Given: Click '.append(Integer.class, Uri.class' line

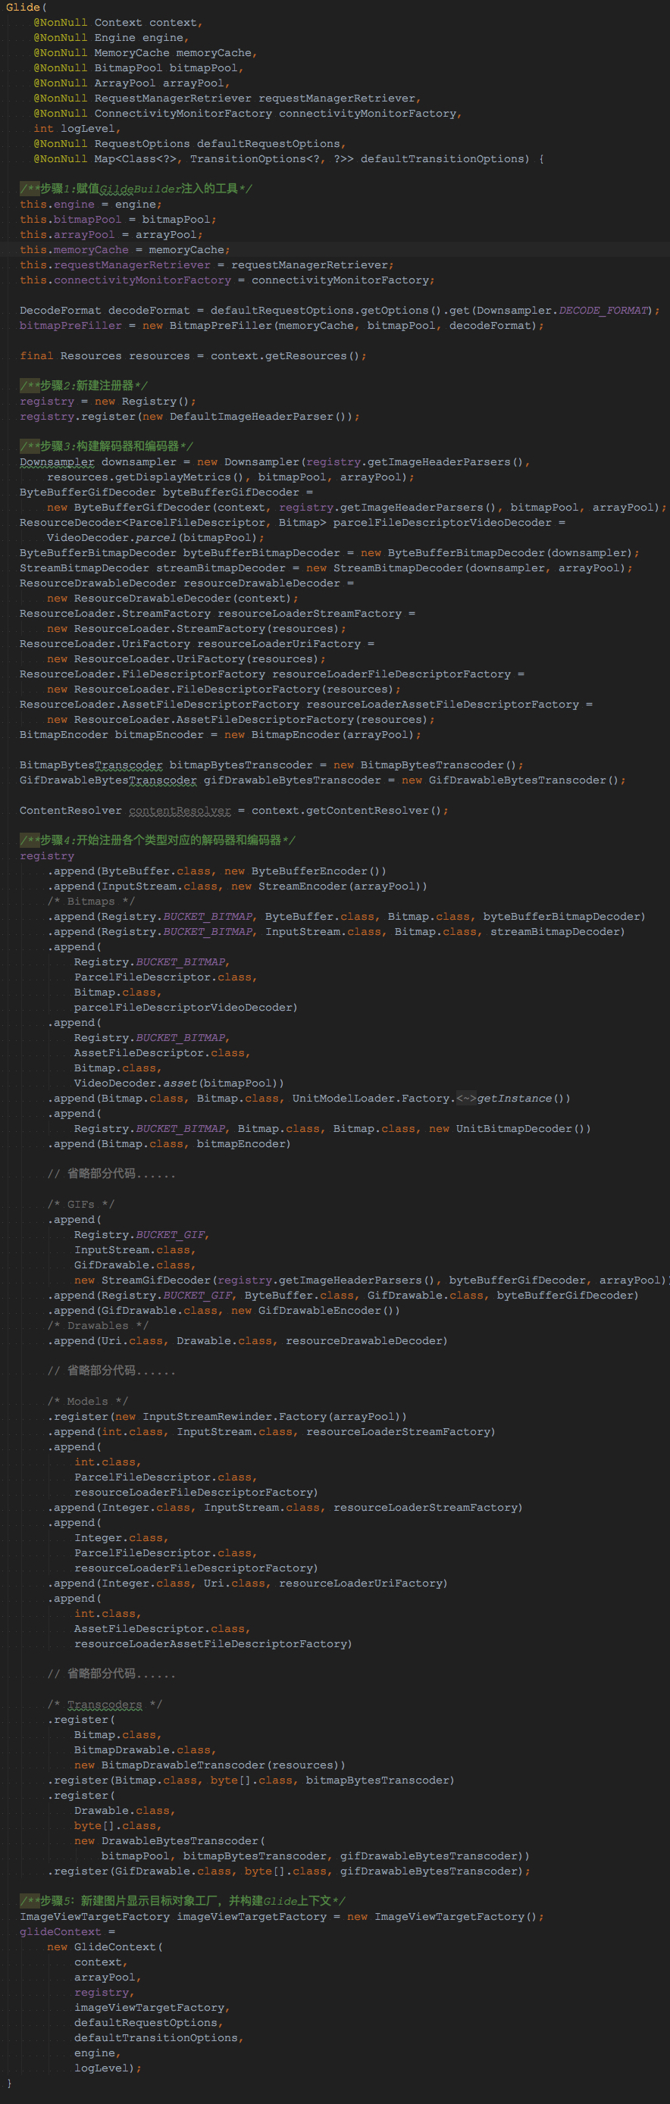Looking at the screenshot, I should 248,1583.
